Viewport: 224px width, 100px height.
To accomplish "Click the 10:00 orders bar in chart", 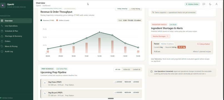I will click(x=74, y=50).
